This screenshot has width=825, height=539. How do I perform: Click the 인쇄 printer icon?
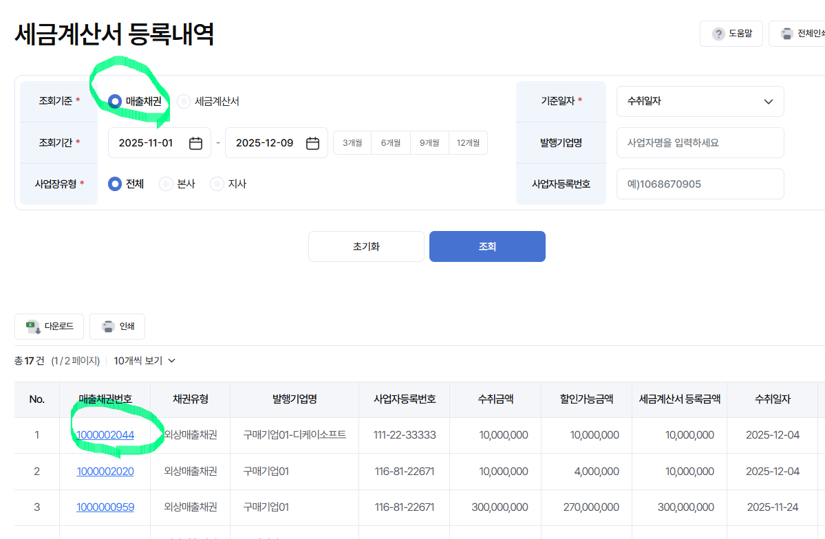pyautogui.click(x=108, y=327)
